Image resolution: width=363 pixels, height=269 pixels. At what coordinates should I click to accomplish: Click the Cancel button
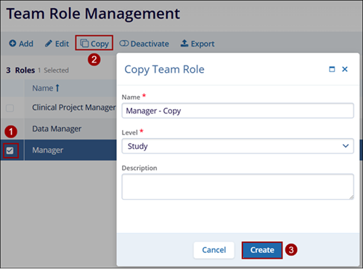(x=214, y=250)
